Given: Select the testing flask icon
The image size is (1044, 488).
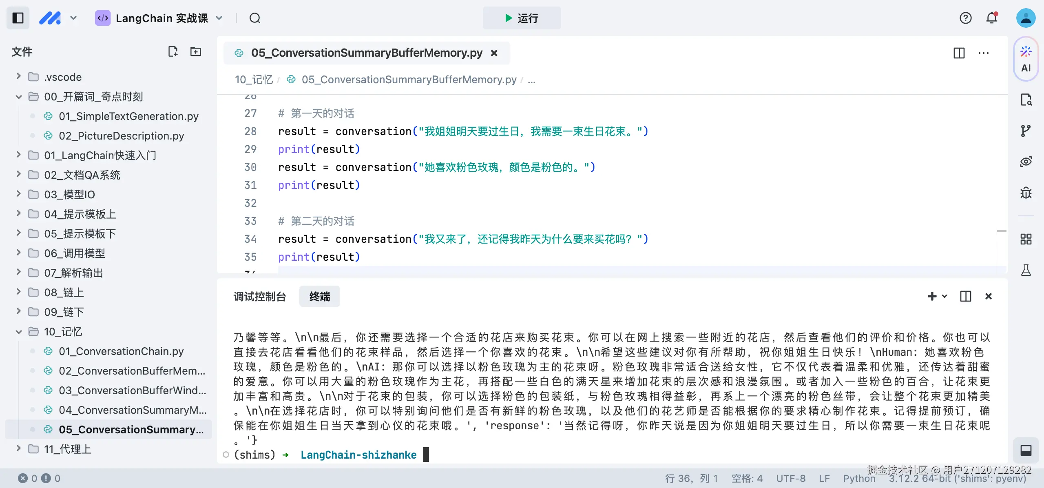Looking at the screenshot, I should pos(1026,270).
